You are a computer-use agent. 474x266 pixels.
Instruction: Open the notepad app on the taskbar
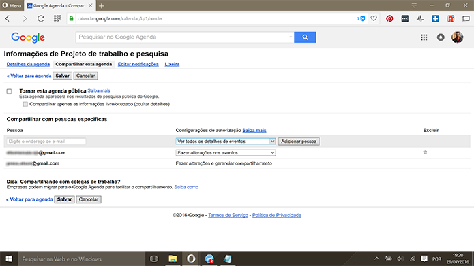(227, 259)
